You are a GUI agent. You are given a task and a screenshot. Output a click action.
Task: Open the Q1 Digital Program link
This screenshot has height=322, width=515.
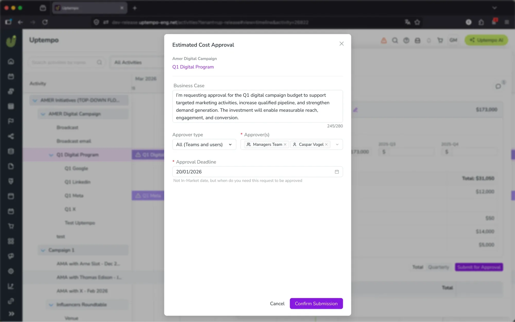point(193,67)
